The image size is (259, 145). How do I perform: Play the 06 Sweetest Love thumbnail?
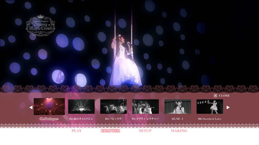tap(210, 106)
